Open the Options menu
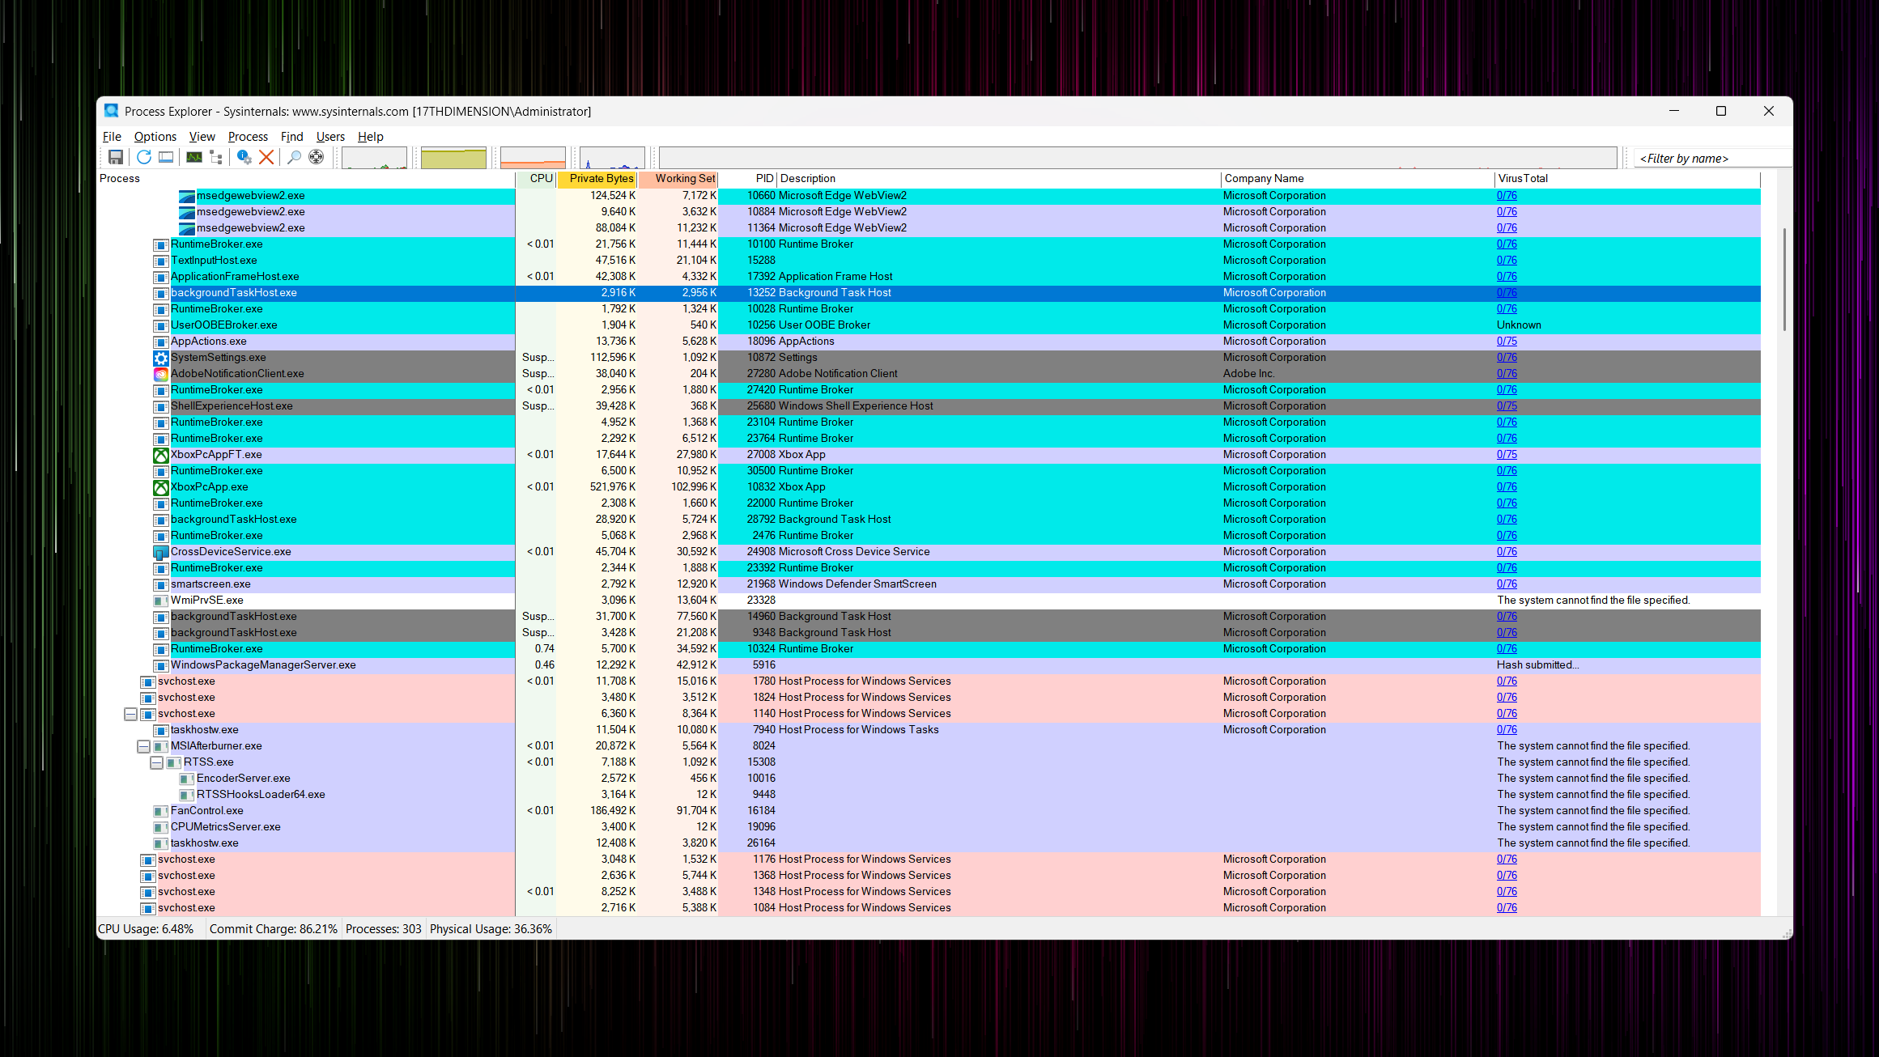The image size is (1879, 1057). pyautogui.click(x=155, y=137)
